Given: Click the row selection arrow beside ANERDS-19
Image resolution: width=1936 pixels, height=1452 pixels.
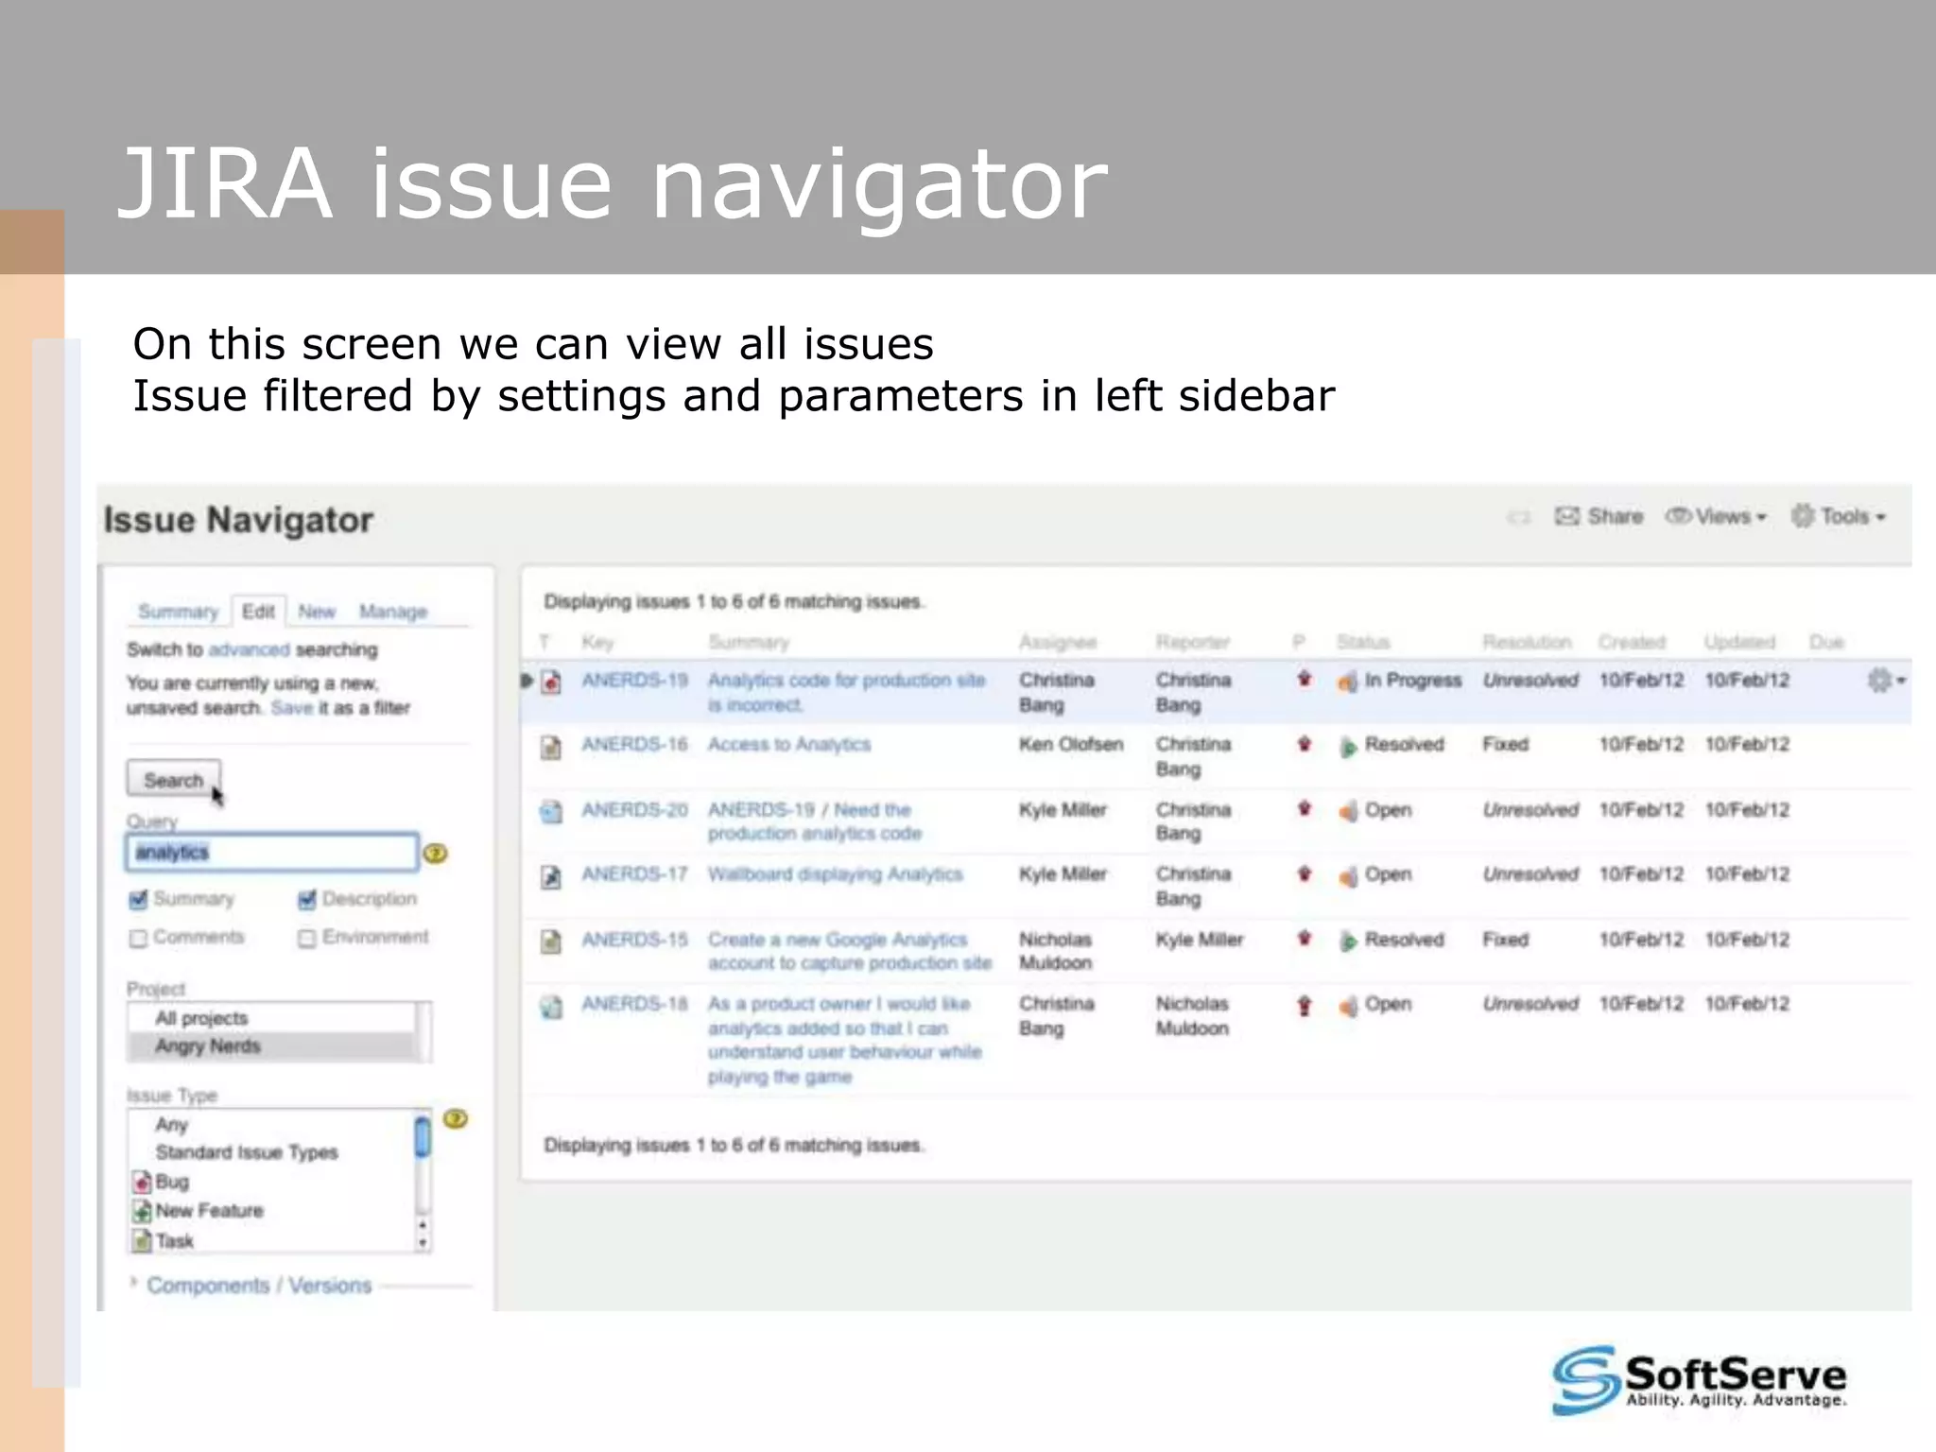Looking at the screenshot, I should pos(527,681).
